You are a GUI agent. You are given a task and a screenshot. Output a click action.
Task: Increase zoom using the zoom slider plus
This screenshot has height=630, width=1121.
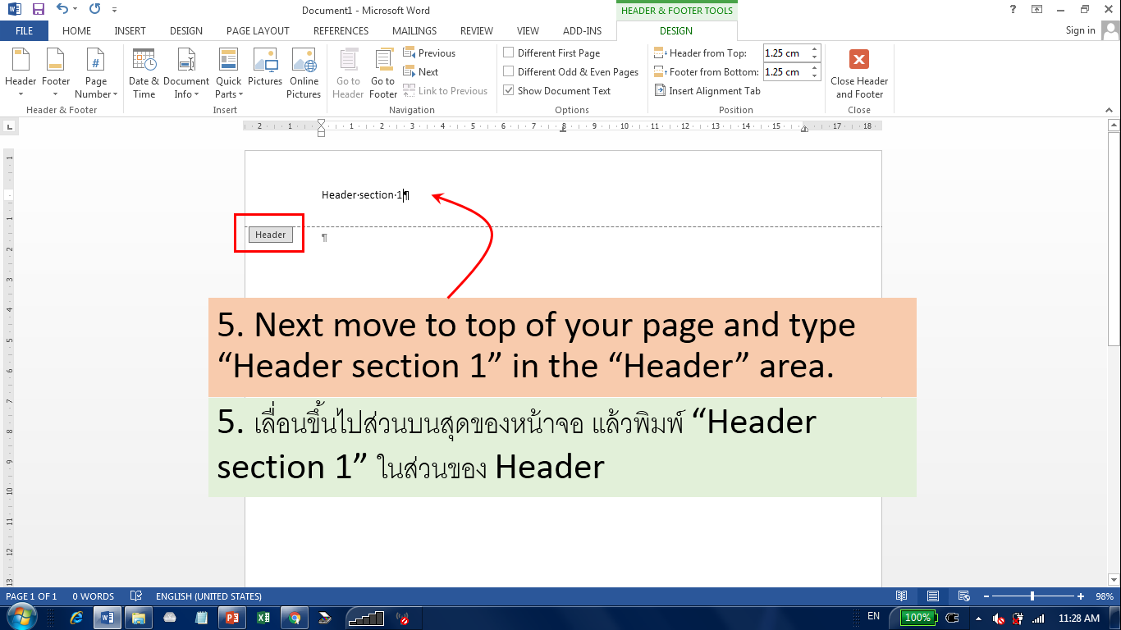(1081, 596)
